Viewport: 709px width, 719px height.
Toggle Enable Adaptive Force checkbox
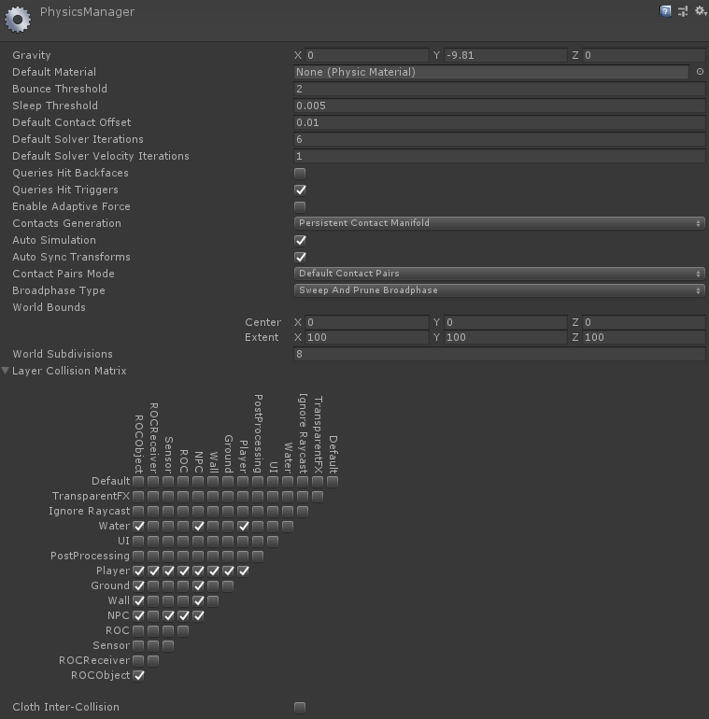pos(300,206)
